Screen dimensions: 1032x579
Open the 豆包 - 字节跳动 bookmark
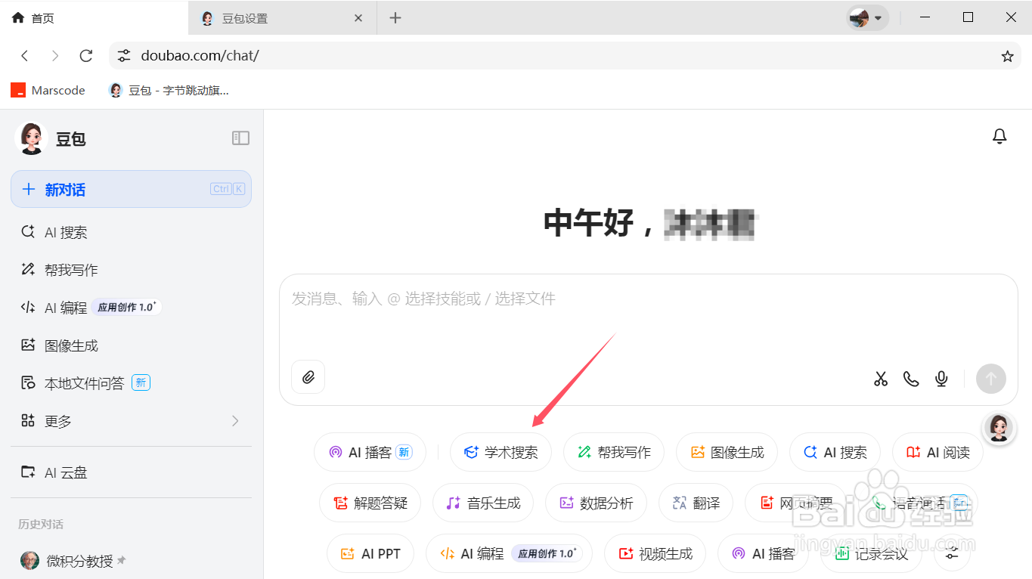click(x=169, y=90)
